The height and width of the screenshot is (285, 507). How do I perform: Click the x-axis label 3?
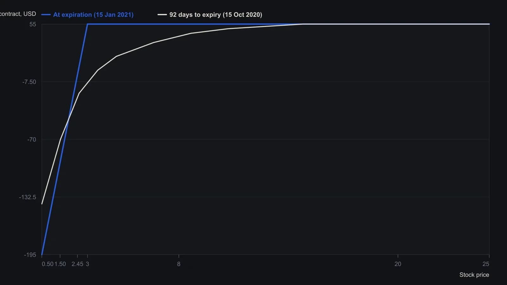[x=87, y=264]
